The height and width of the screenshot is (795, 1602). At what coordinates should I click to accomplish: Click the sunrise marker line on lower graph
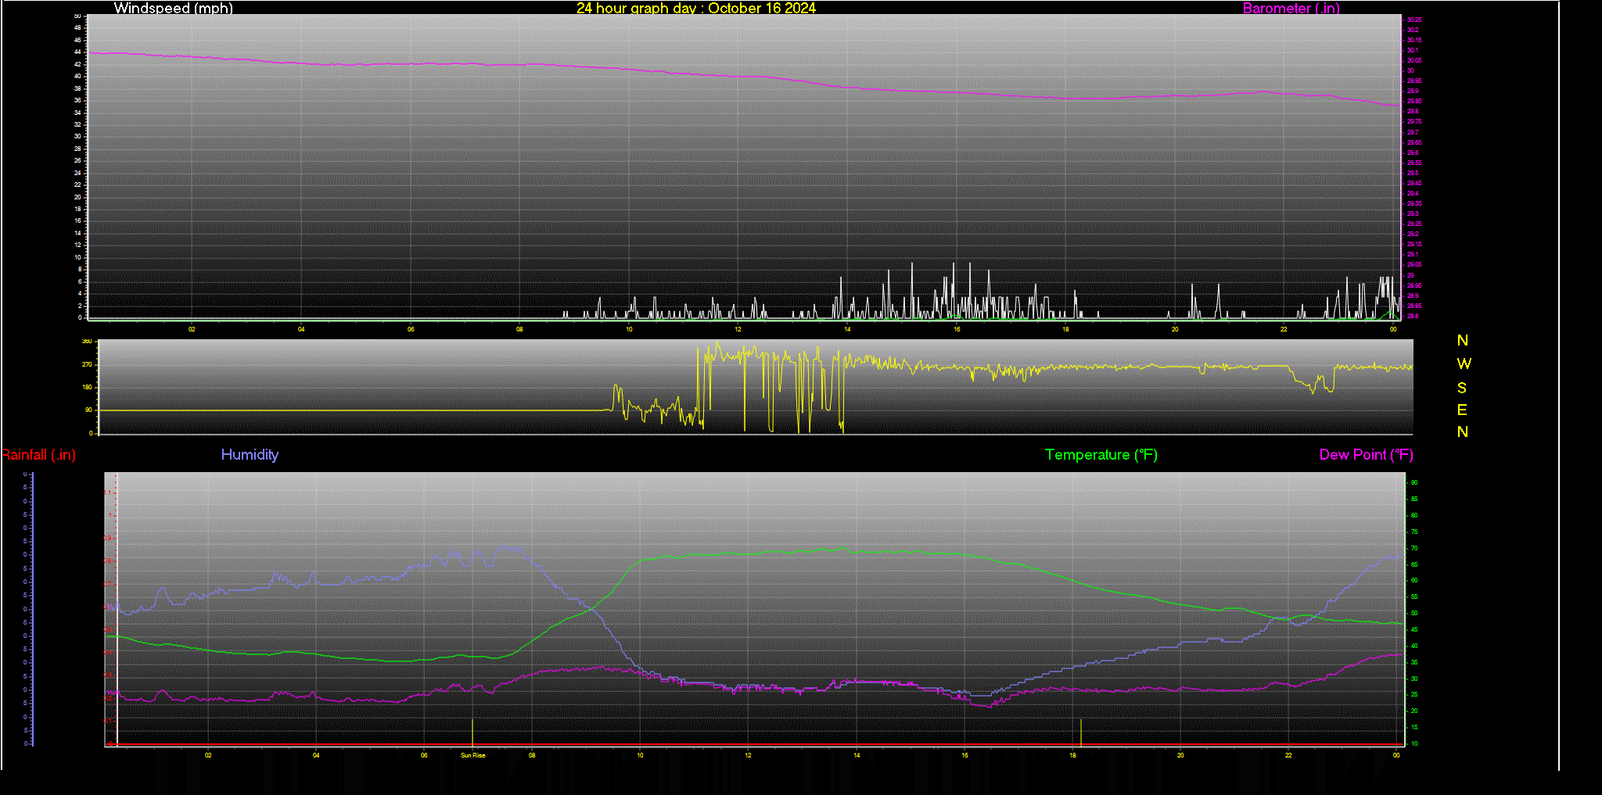[x=472, y=732]
